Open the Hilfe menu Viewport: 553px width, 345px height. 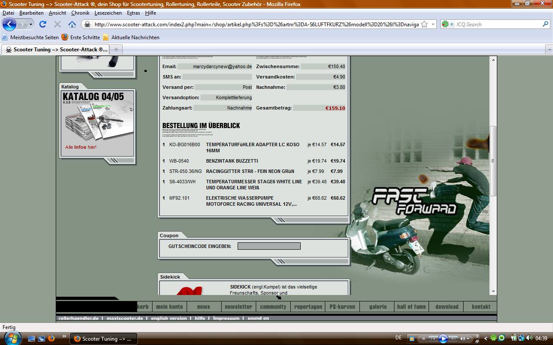(x=151, y=13)
